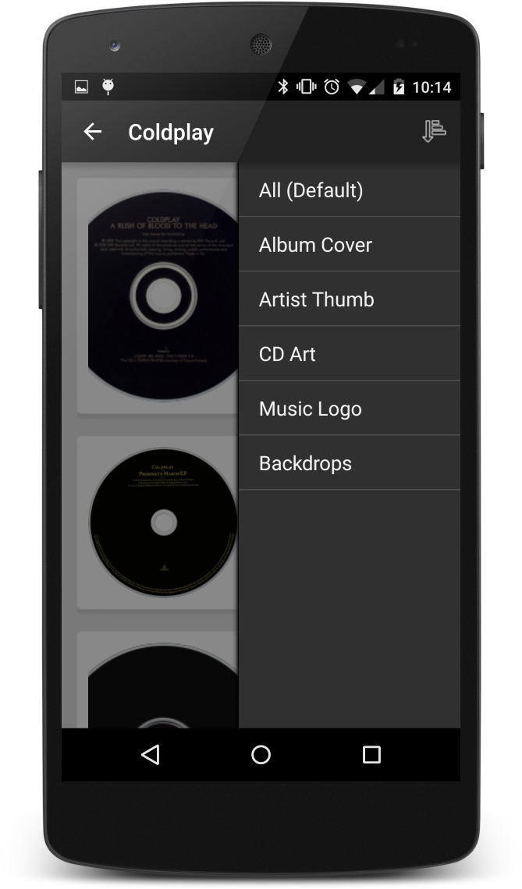Tap the battery charging status icon

click(x=399, y=87)
